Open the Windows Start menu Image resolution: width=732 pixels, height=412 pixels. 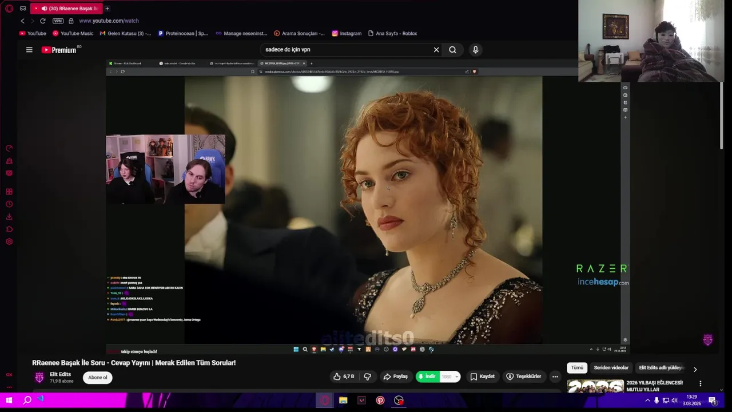(x=9, y=401)
